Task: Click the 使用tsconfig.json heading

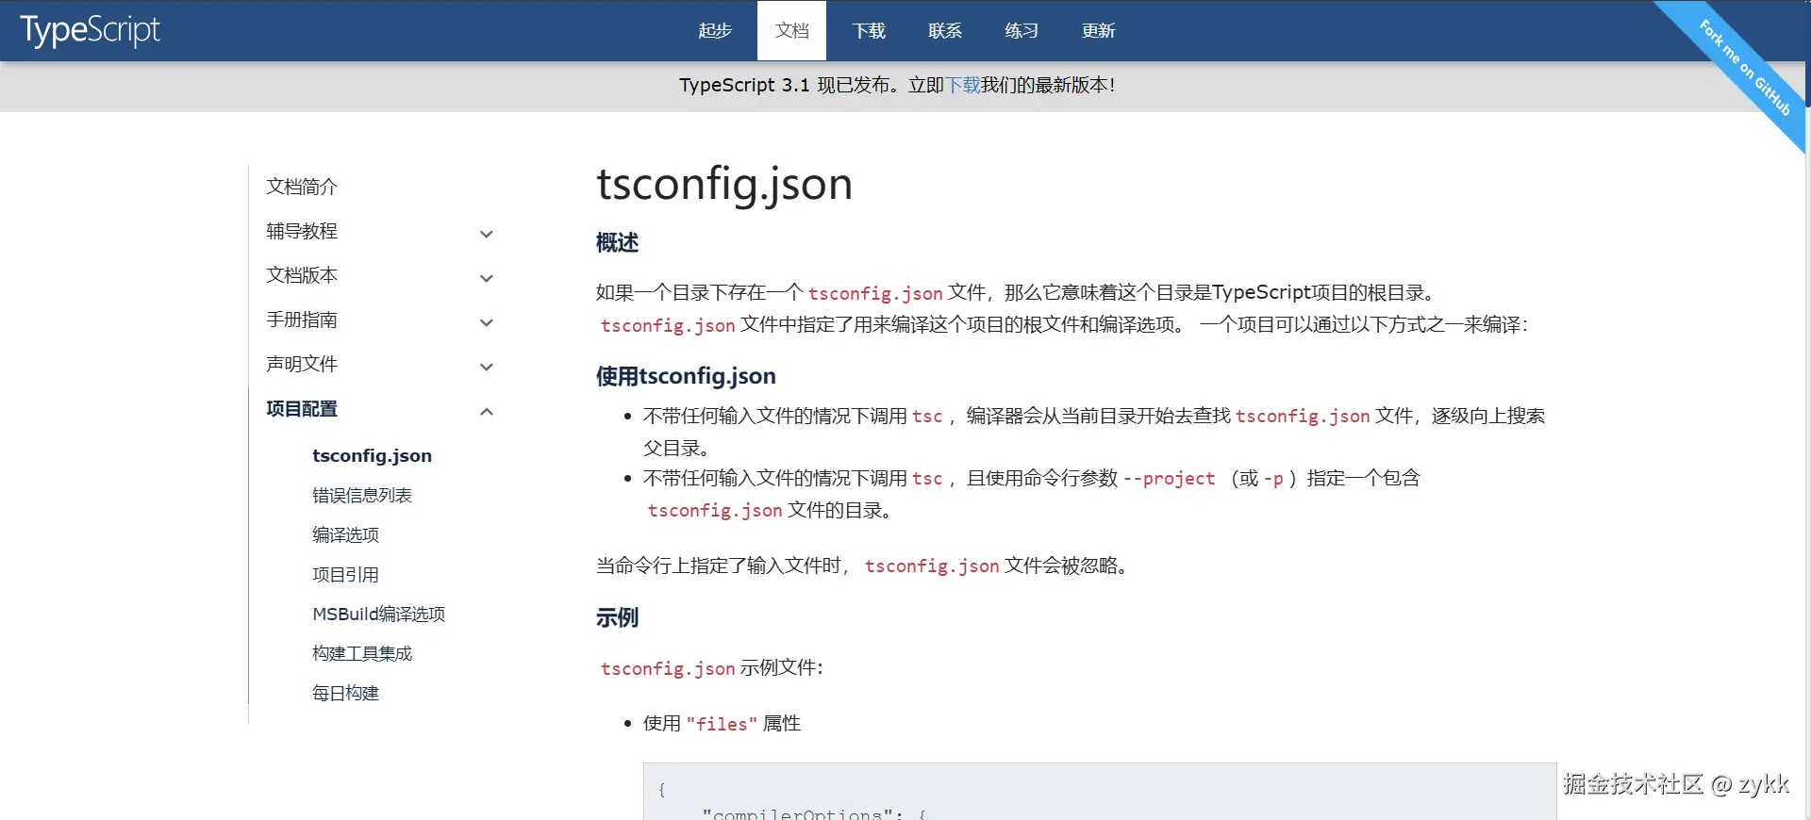Action: 686,376
